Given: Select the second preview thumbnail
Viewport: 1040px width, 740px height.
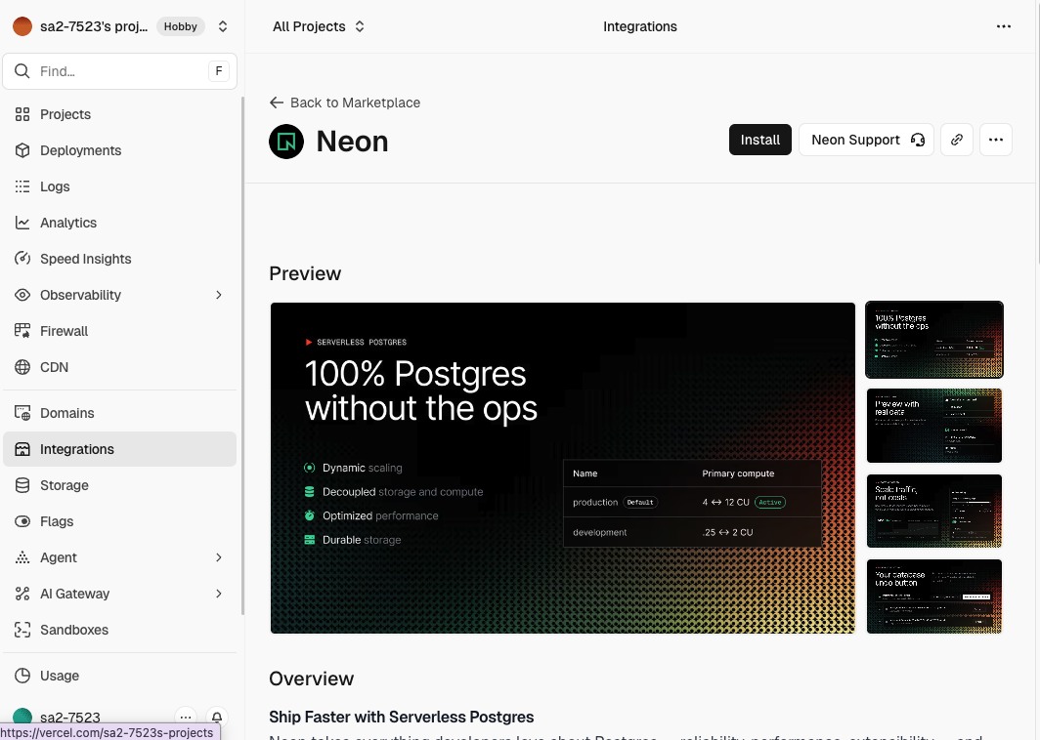Looking at the screenshot, I should click(x=933, y=425).
